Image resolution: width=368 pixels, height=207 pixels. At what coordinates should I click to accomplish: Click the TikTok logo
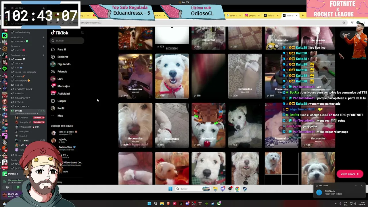(x=60, y=33)
